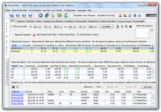Switch to the Sessions tab
This screenshot has width=161, height=112.
coord(21,21)
